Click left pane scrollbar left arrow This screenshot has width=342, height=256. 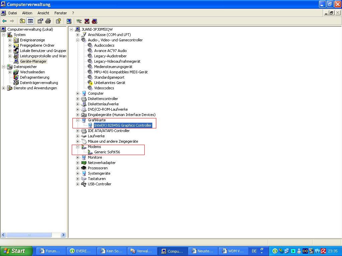(x=3, y=235)
